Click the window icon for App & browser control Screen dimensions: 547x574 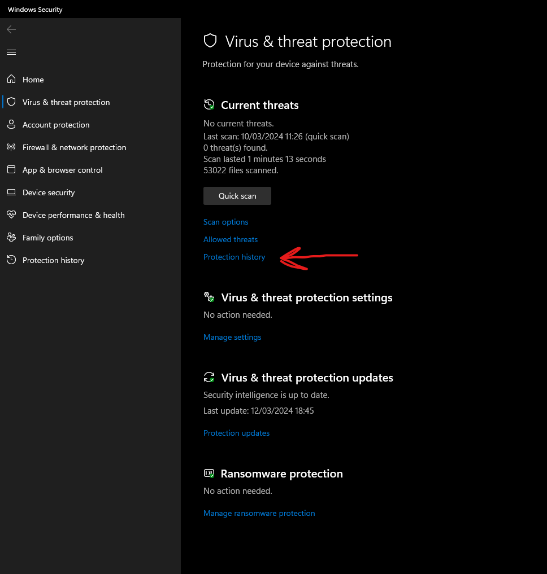pyautogui.click(x=11, y=169)
